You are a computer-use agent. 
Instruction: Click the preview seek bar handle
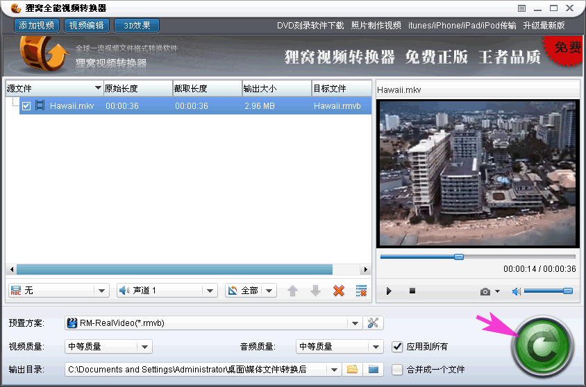point(459,257)
